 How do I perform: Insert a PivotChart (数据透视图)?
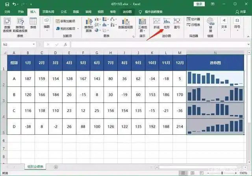(126, 24)
